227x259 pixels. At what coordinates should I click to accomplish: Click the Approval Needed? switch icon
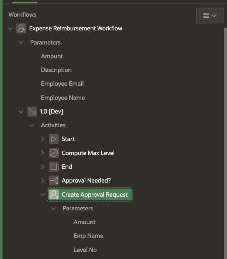click(54, 181)
